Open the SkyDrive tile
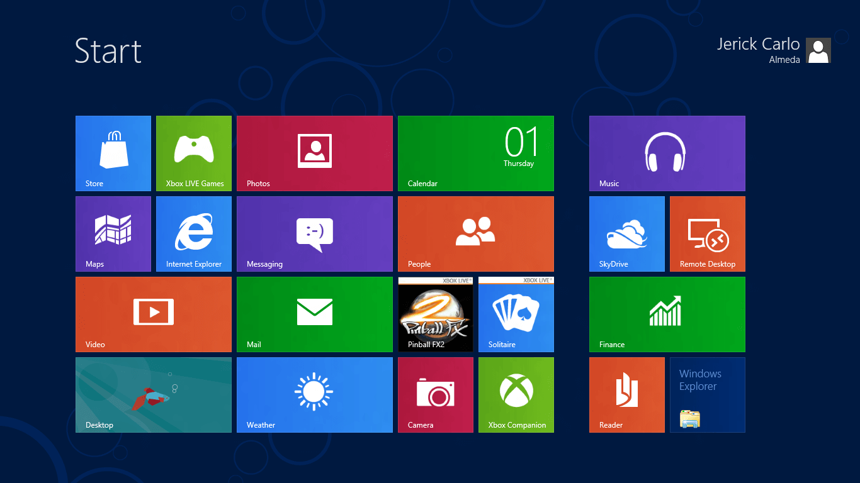The height and width of the screenshot is (483, 860). pyautogui.click(x=627, y=234)
